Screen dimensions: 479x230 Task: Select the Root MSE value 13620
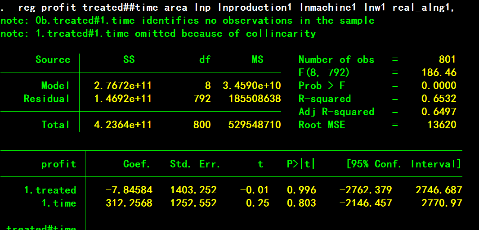pyautogui.click(x=442, y=125)
